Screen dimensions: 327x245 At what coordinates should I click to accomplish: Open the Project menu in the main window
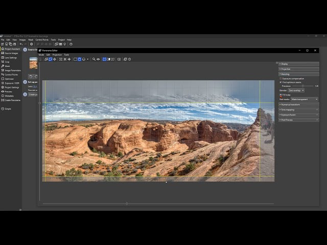click(x=61, y=40)
